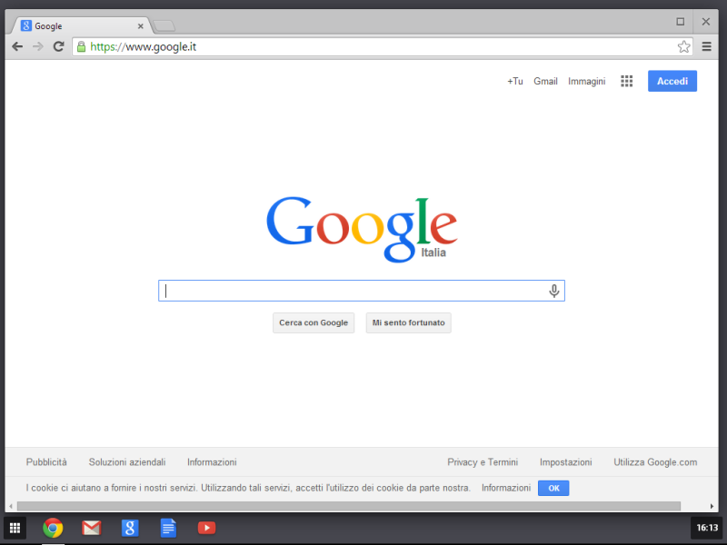Click the forward navigation arrow
The image size is (727, 545).
pyautogui.click(x=38, y=46)
